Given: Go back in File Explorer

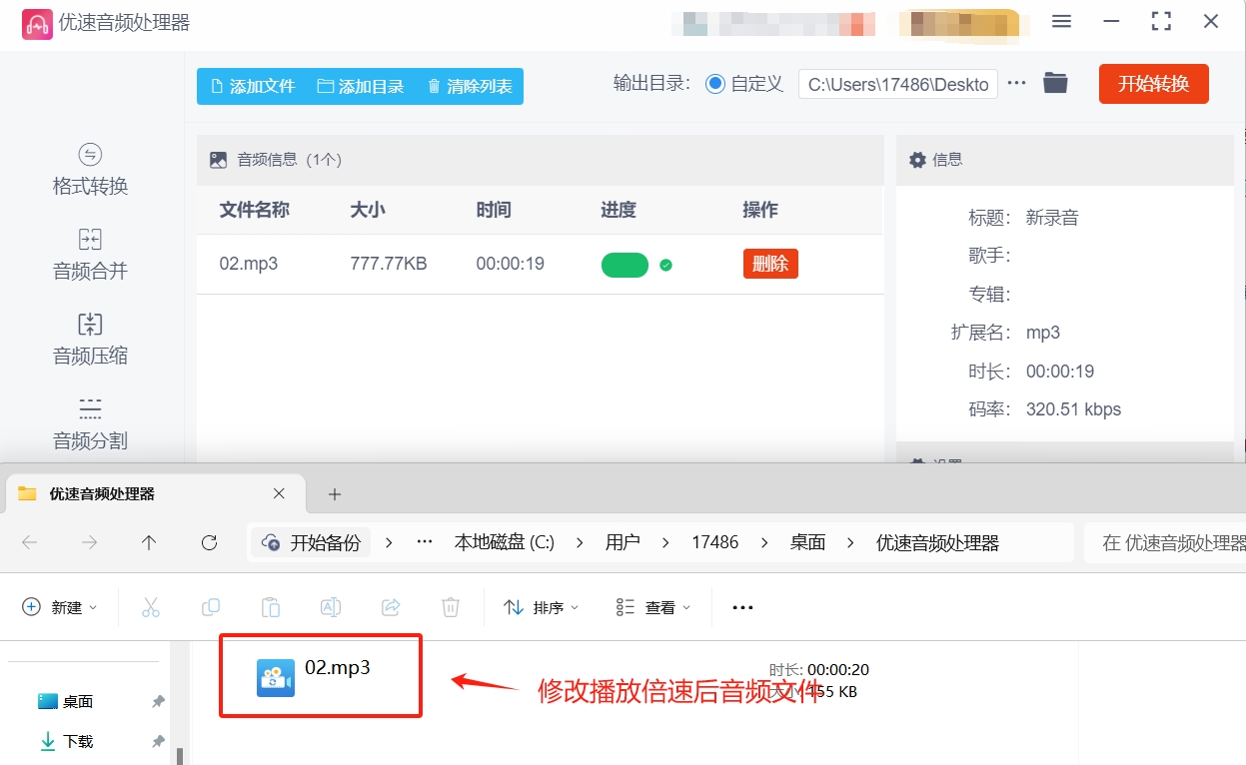Looking at the screenshot, I should 29,542.
